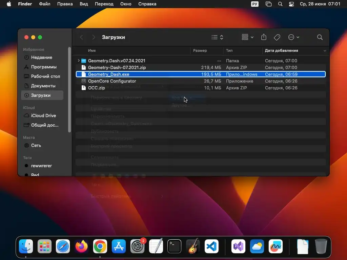This screenshot has height=260, width=347.
Task: Launch Visual Studio purple icon in Dock
Action: pos(238,246)
